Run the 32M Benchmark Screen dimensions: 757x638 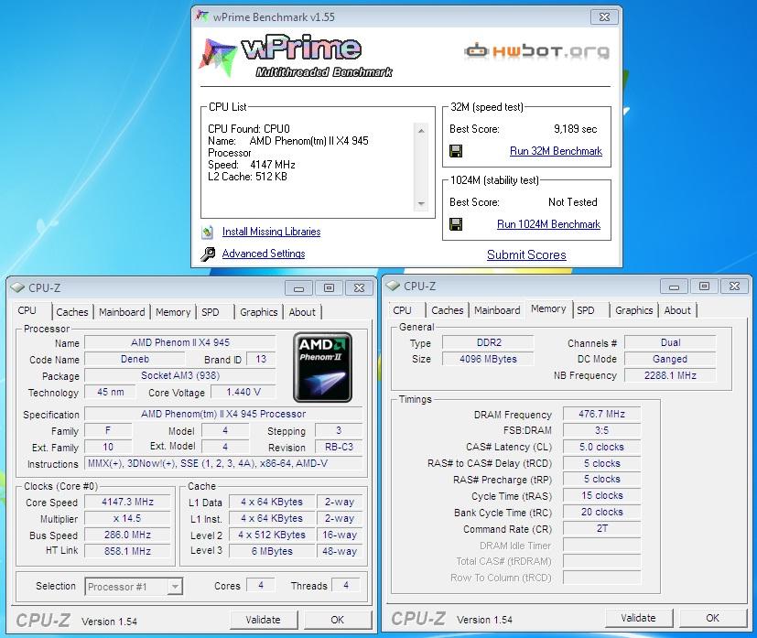pos(556,151)
